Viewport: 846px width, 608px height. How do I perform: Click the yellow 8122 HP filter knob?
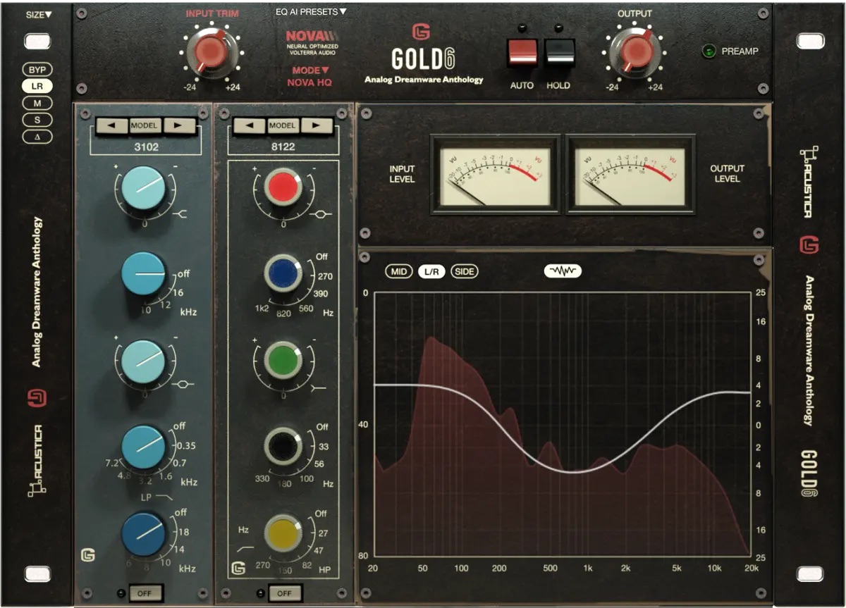click(283, 533)
